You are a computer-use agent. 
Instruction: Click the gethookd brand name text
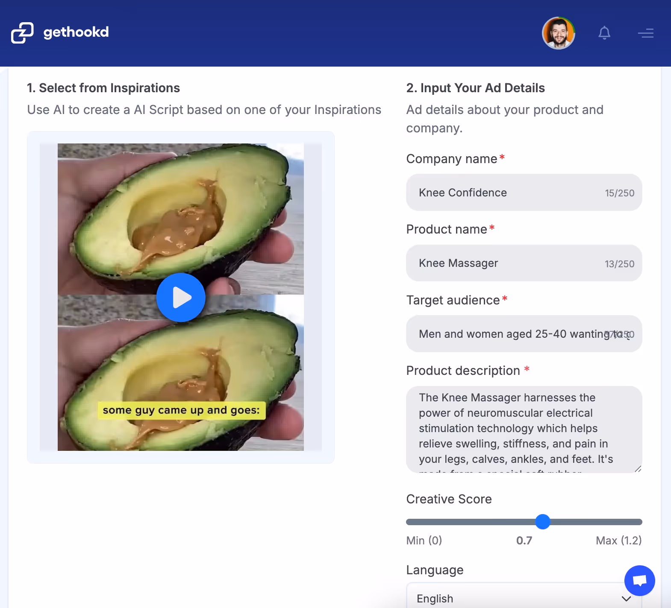[76, 32]
